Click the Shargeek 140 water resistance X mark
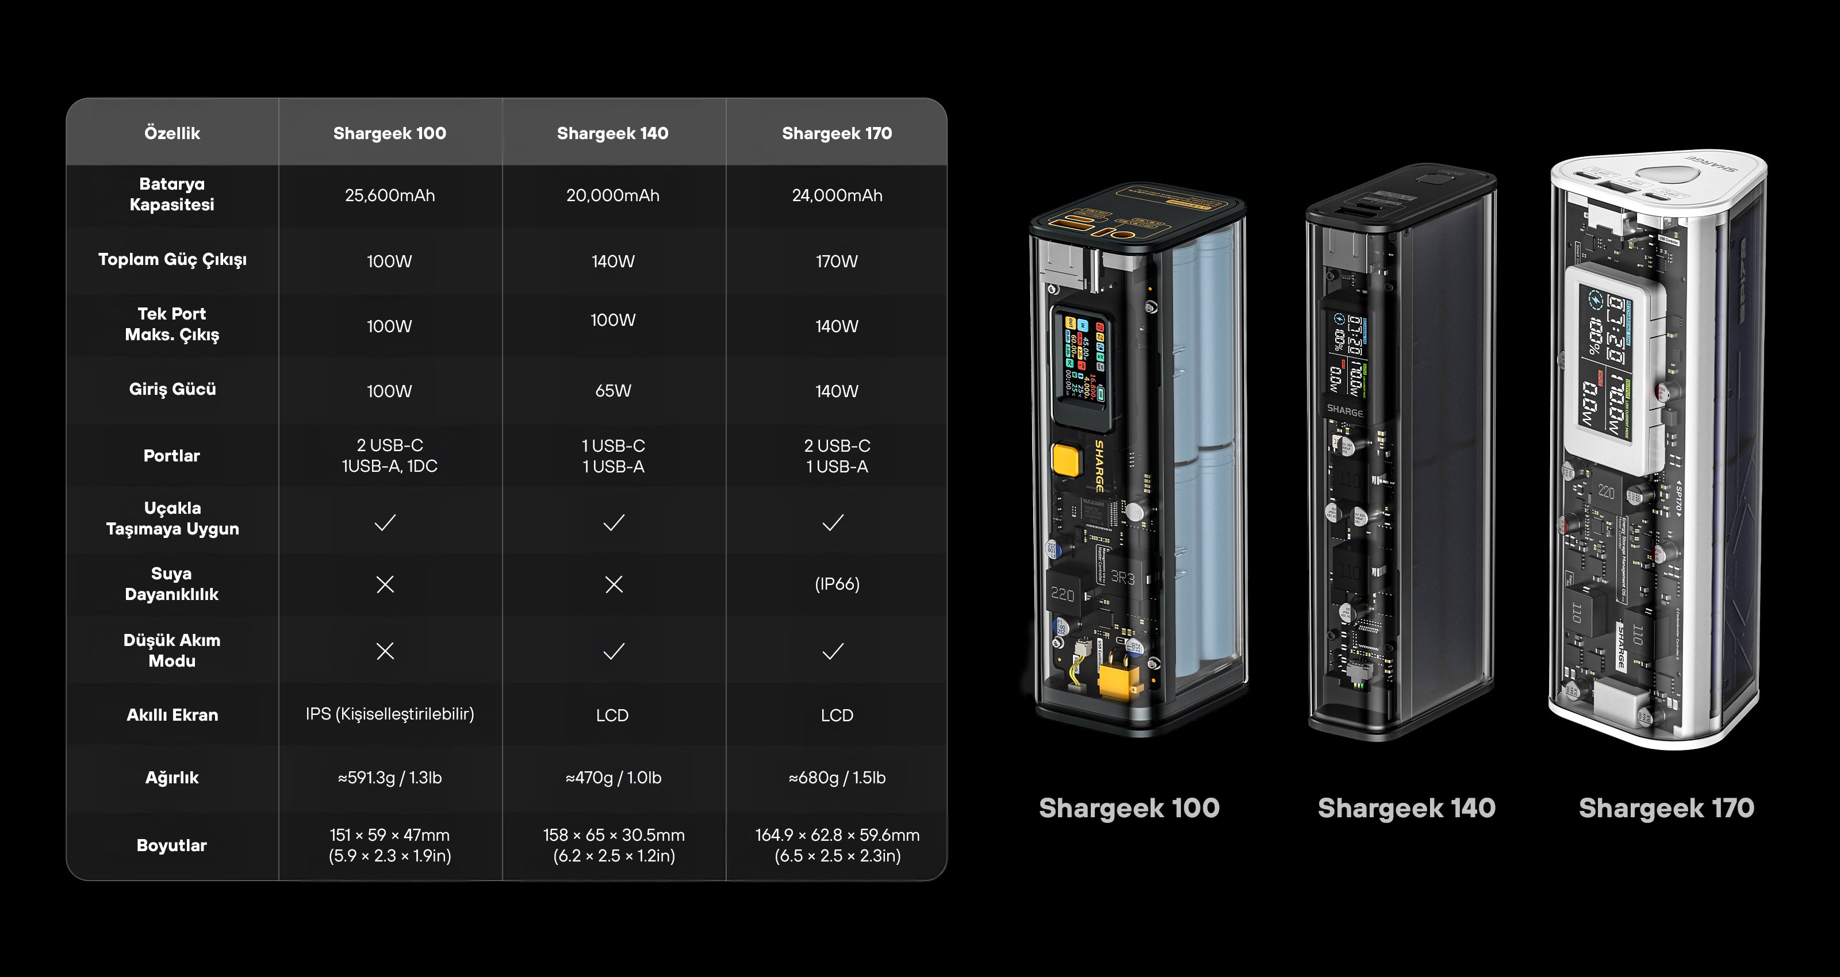This screenshot has width=1840, height=977. [614, 584]
